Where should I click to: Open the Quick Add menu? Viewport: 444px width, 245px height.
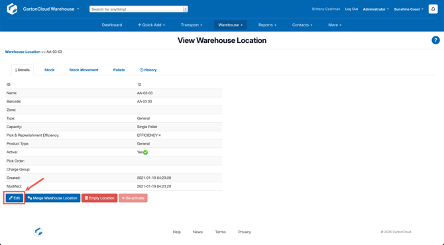click(151, 25)
